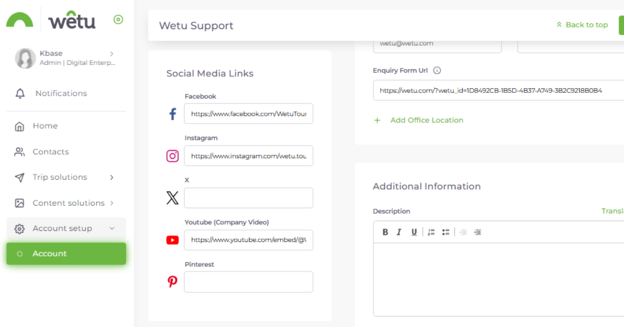
Task: Focus the empty X link field
Action: click(249, 198)
